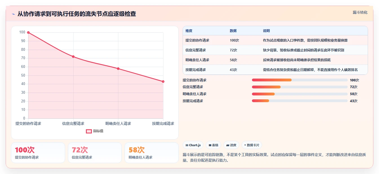The height and width of the screenshot is (174, 379).
Task: Click the chart data point at 100
Action: tap(28, 33)
